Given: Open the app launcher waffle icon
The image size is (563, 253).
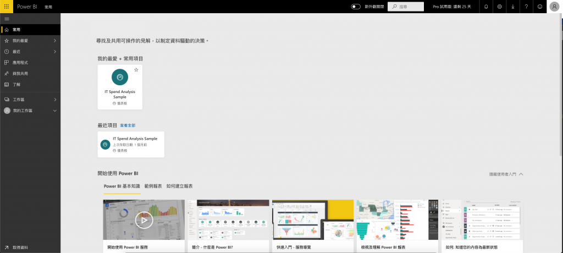Looking at the screenshot, I should click(x=7, y=7).
